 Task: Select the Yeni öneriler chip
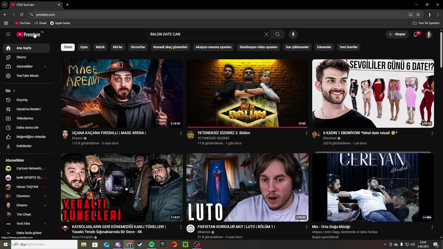coord(349,47)
